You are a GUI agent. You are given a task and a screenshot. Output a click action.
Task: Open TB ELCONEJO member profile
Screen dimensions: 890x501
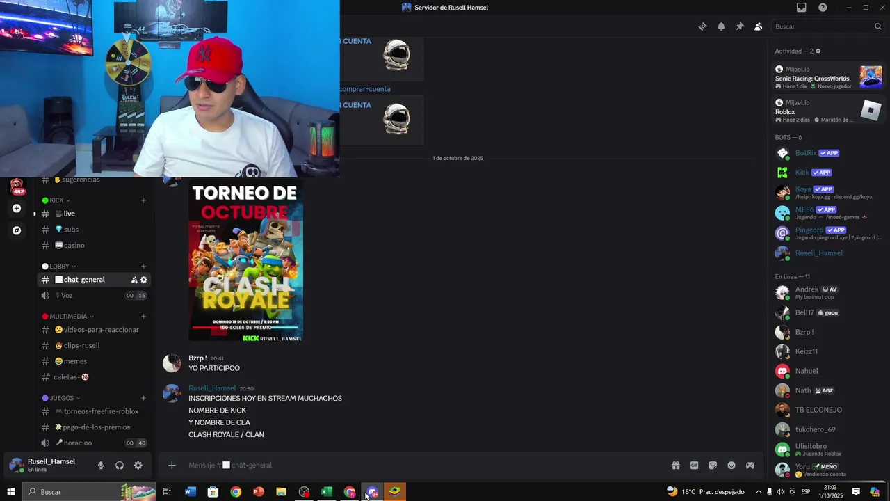click(x=829, y=410)
